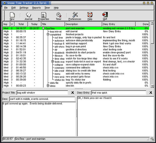Clear the Diary Entry with the X icon
This screenshot has height=143, width=156.
pyautogui.click(x=151, y=93)
